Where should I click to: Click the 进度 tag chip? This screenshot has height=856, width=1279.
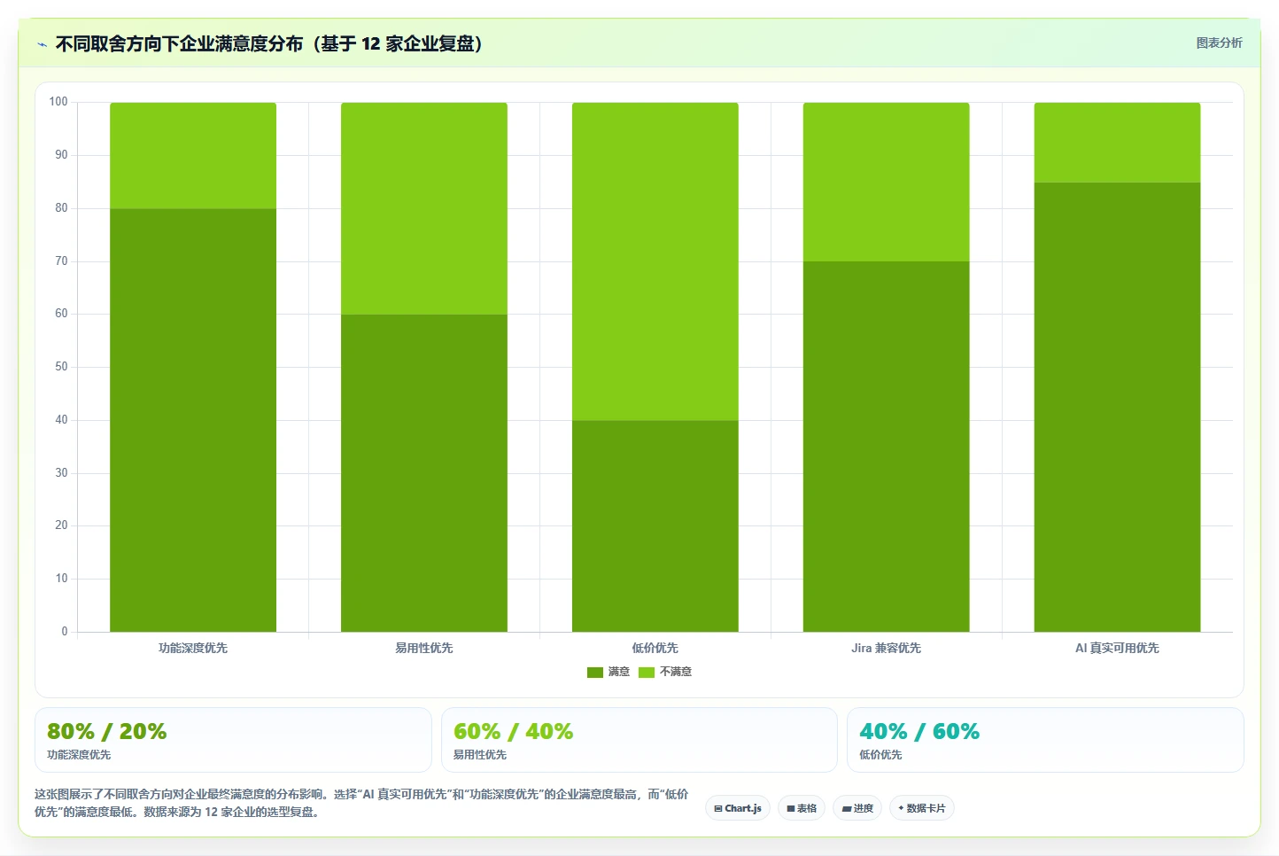tap(857, 808)
